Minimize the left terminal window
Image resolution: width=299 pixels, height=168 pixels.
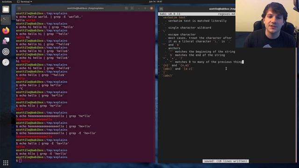pyautogui.click(x=139, y=8)
